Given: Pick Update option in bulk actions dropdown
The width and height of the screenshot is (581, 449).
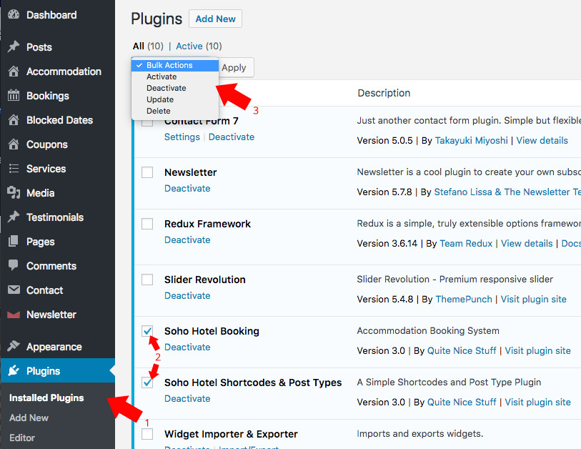Looking at the screenshot, I should [160, 99].
